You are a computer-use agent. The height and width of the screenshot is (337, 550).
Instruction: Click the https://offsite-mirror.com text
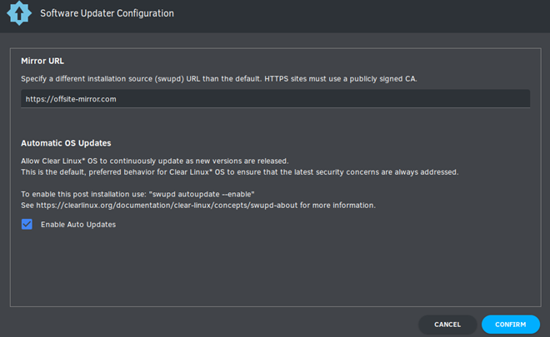(71, 99)
